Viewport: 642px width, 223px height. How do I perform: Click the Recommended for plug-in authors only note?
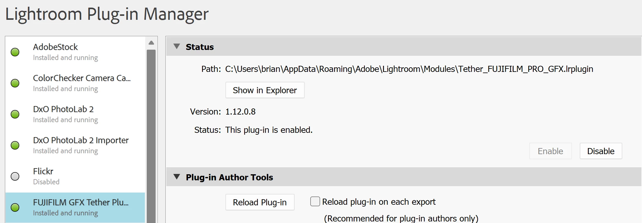point(401,218)
